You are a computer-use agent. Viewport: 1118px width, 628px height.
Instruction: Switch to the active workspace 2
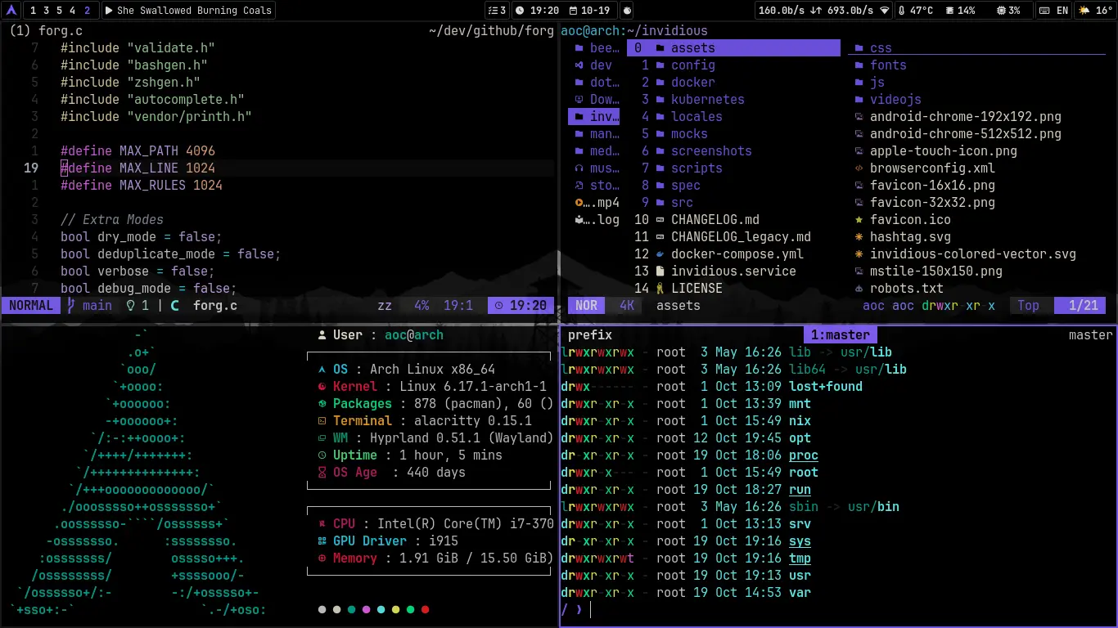(88, 11)
